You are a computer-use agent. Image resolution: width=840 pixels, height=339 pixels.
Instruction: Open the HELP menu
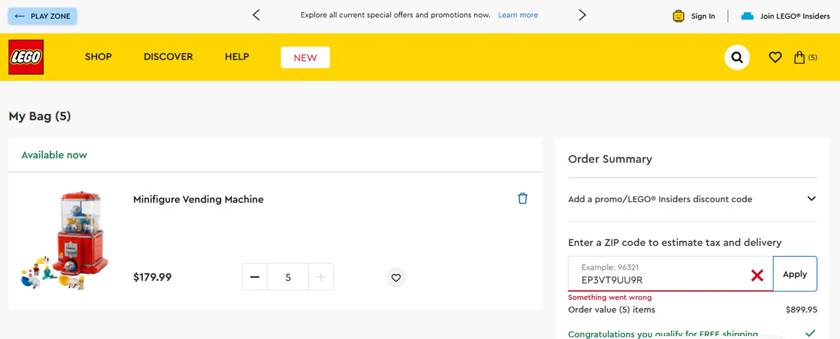[x=237, y=56]
